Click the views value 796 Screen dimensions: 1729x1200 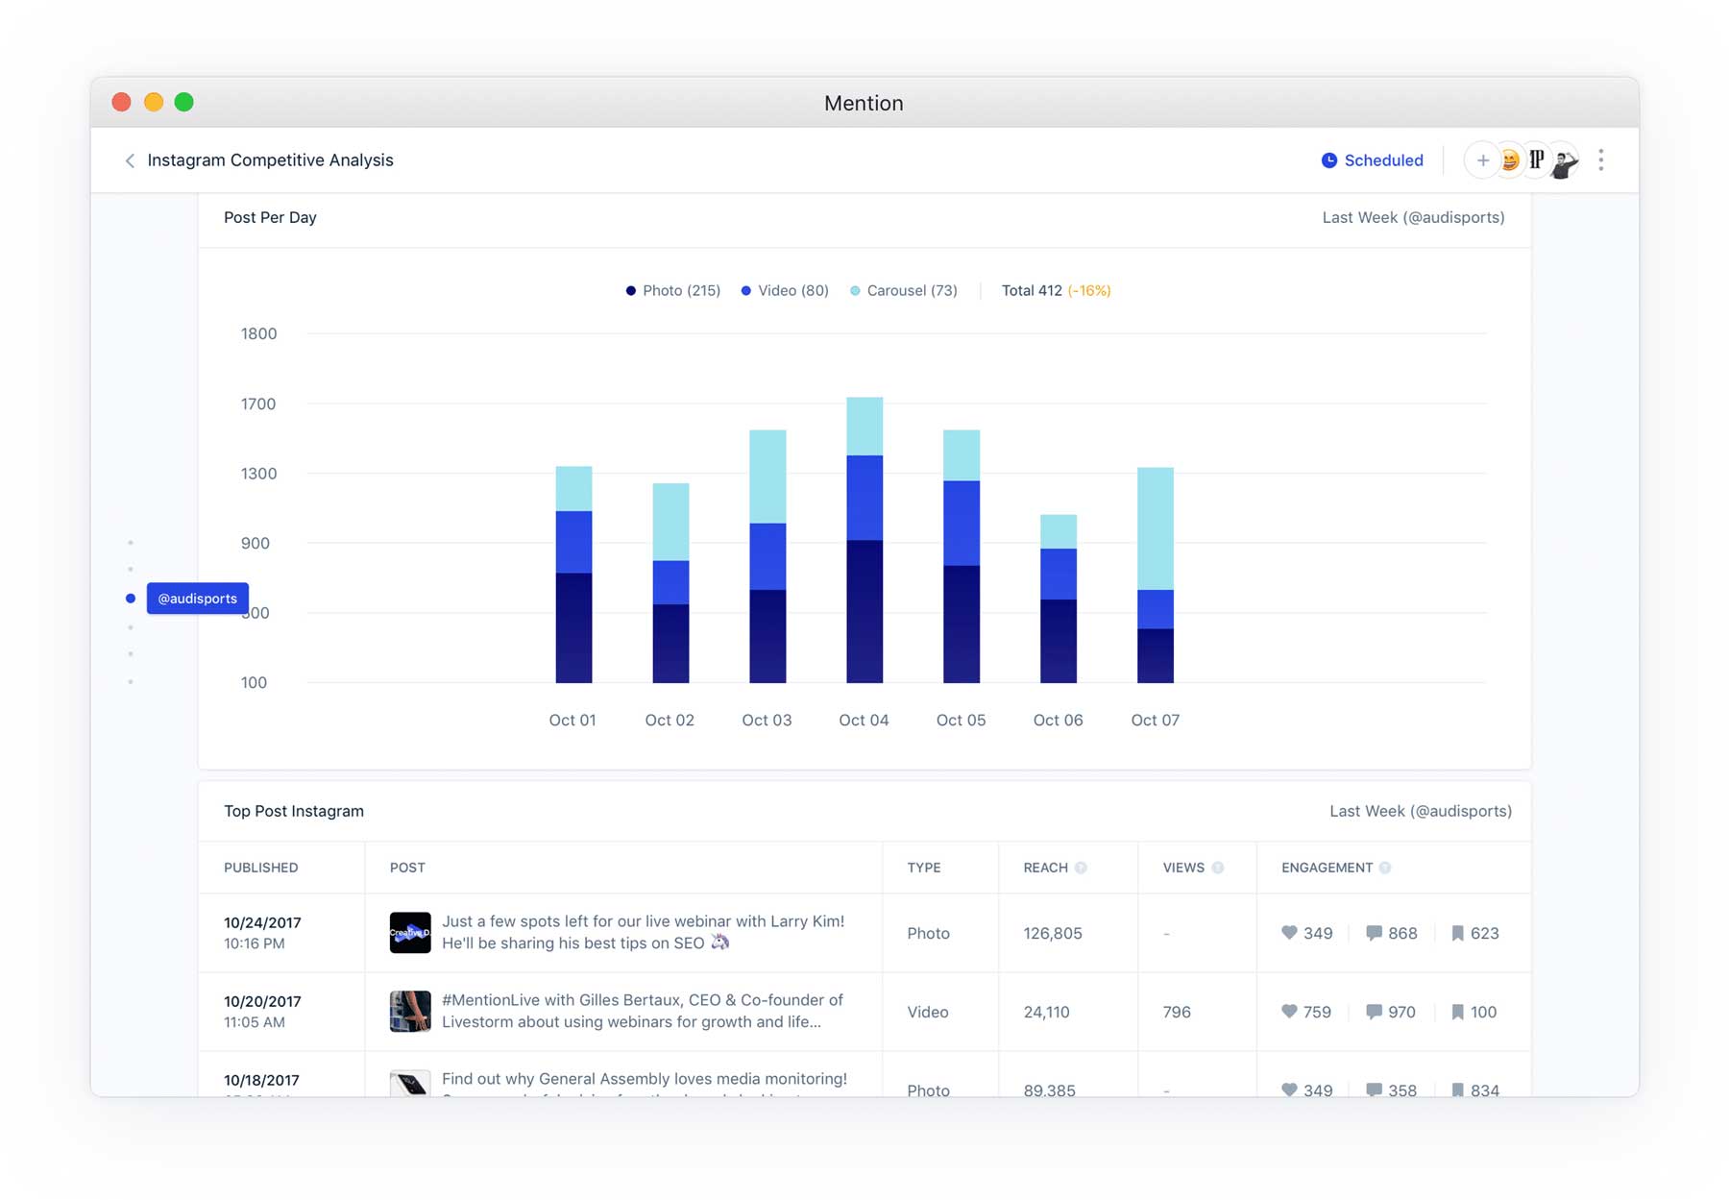click(x=1177, y=1012)
